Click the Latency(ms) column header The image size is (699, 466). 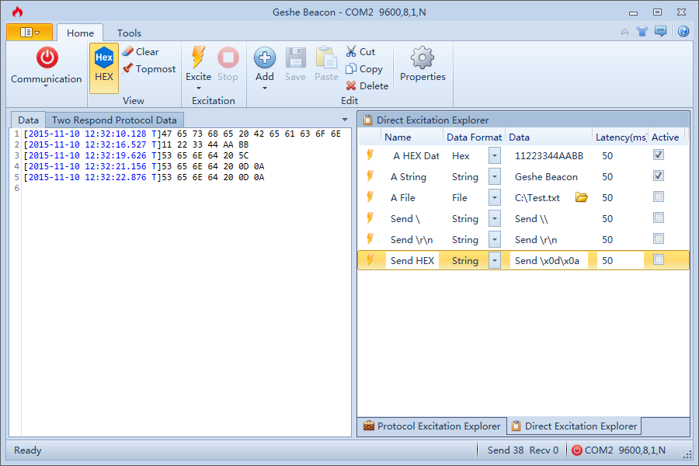click(620, 137)
